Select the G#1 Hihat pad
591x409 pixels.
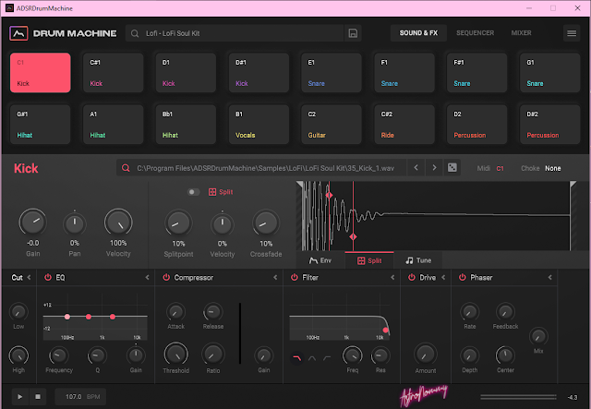[x=41, y=125]
